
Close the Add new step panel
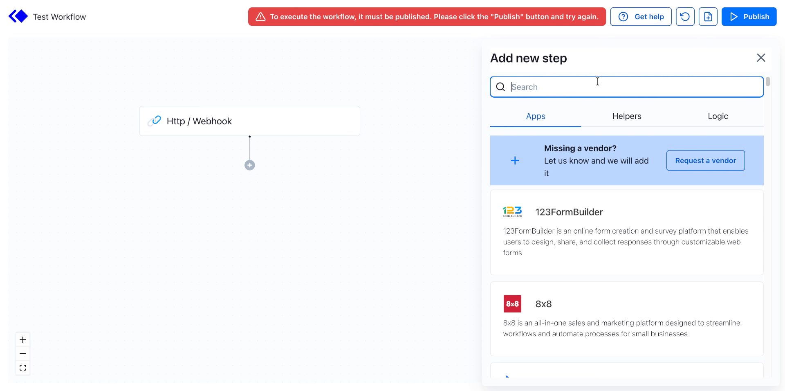click(761, 58)
